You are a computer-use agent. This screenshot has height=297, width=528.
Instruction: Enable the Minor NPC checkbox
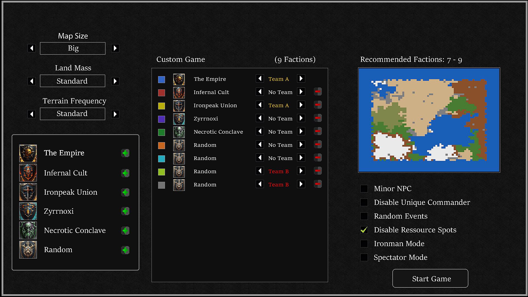tap(364, 189)
